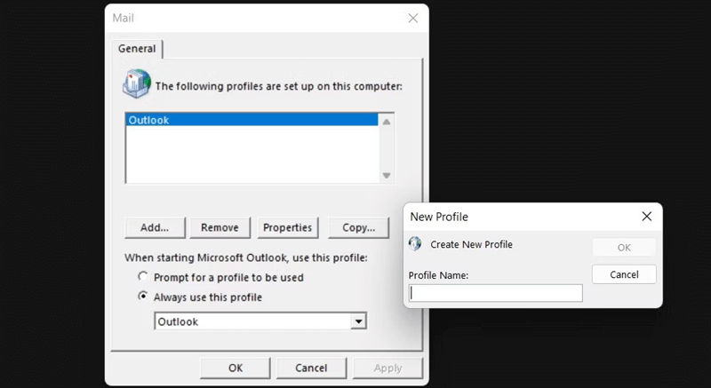The width and height of the screenshot is (711, 388).
Task: Close the Mail dialog window
Action: coord(412,18)
